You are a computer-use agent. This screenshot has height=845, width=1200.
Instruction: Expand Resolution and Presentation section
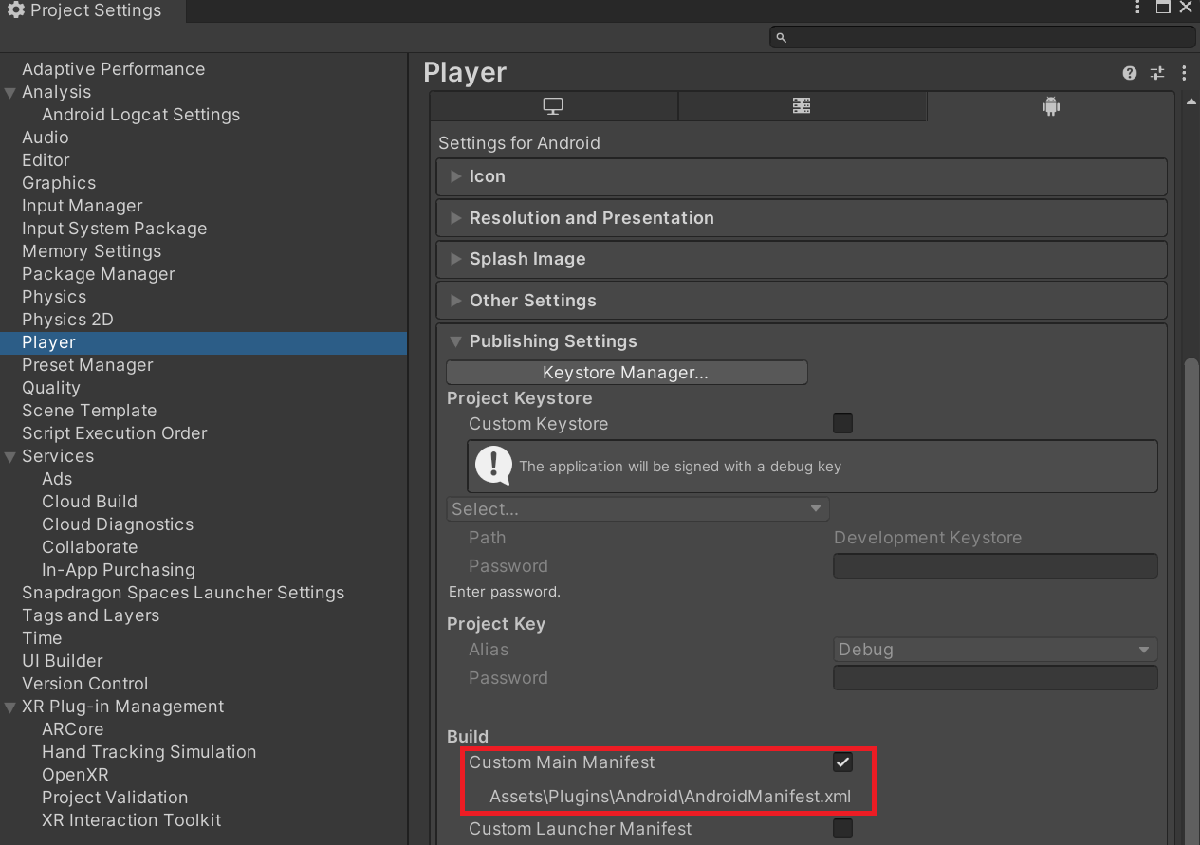coord(802,218)
